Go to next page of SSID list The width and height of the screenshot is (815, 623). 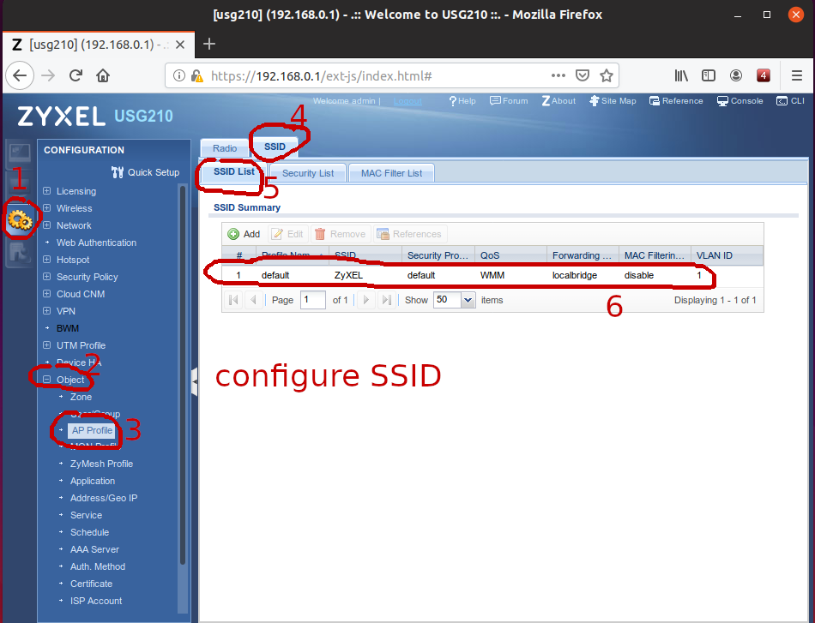click(366, 300)
